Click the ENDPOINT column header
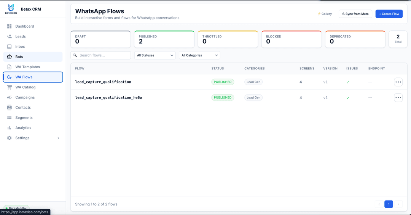The image size is (411, 215). tap(377, 69)
